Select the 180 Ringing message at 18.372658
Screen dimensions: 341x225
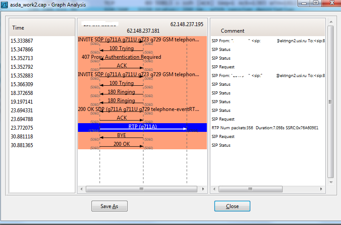pos(122,92)
